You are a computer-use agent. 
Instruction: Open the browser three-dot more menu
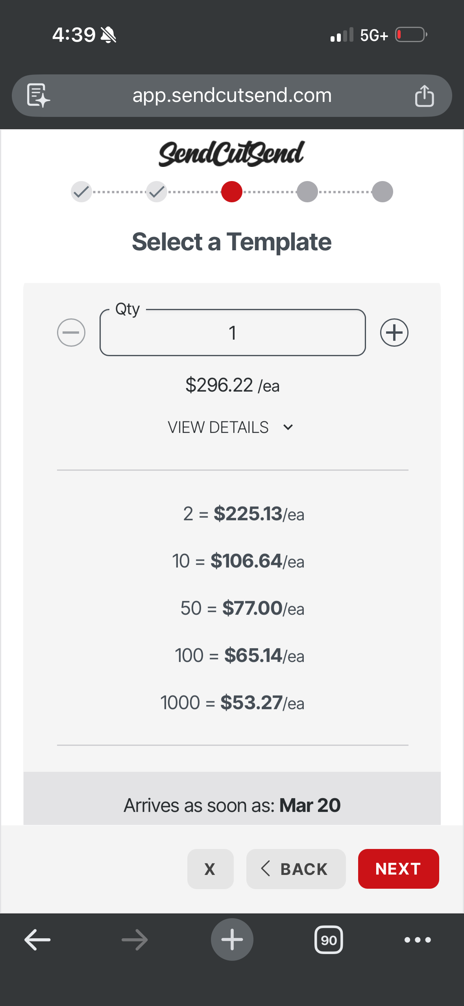tap(418, 940)
